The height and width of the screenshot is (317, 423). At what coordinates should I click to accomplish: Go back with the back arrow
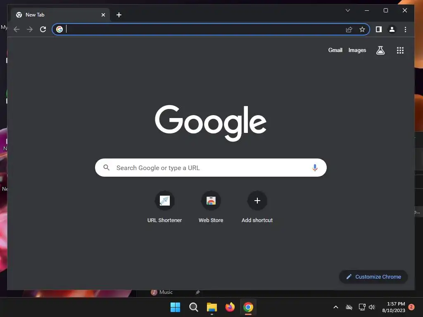(17, 29)
